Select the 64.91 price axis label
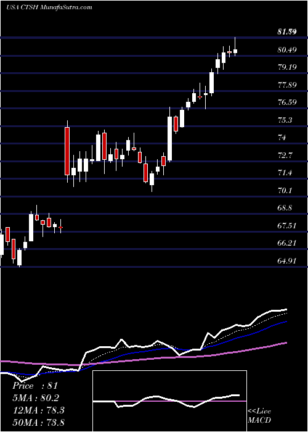The height and width of the screenshot is (432, 308). coord(287,261)
